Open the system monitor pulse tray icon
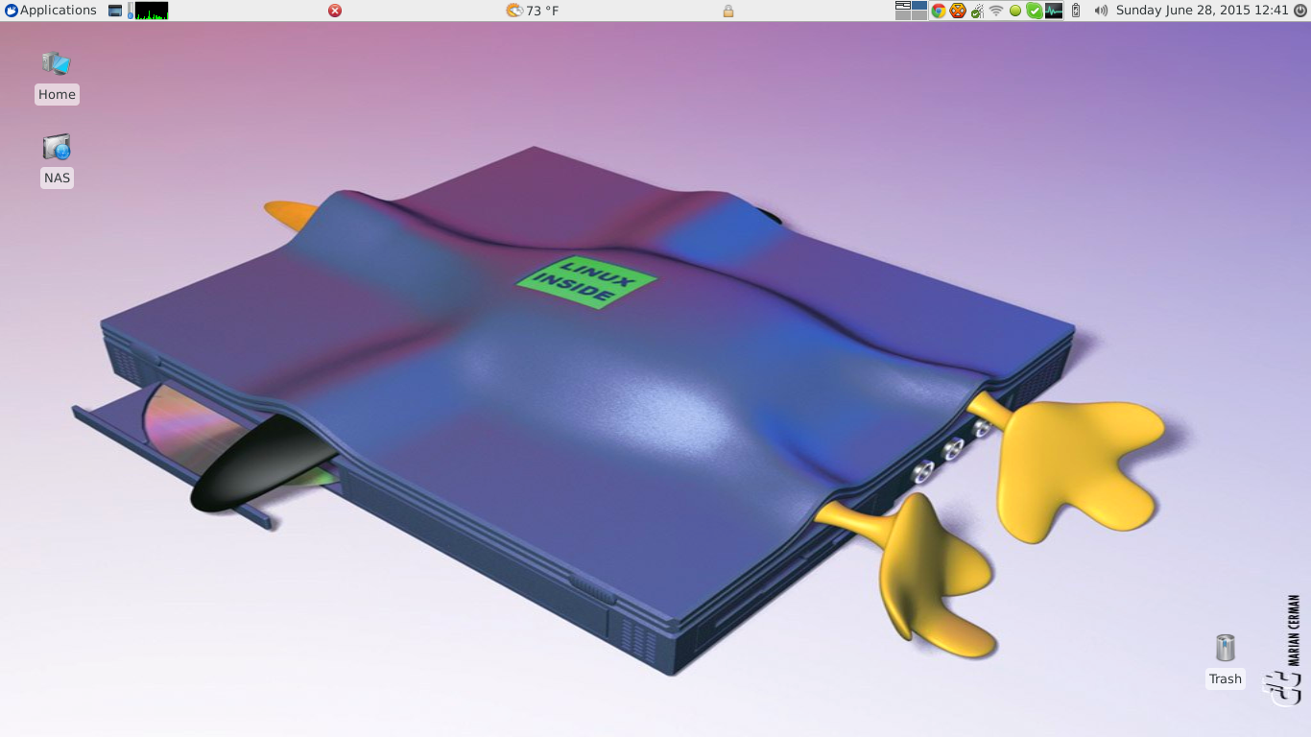Screen dimensions: 1311x737 coord(1054,11)
